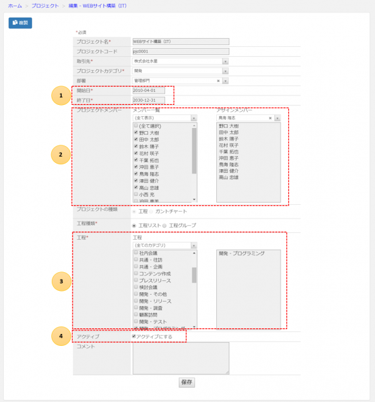Uncheck 沖田 恵子 checkbox in member list
375x402 pixels.
[136, 167]
